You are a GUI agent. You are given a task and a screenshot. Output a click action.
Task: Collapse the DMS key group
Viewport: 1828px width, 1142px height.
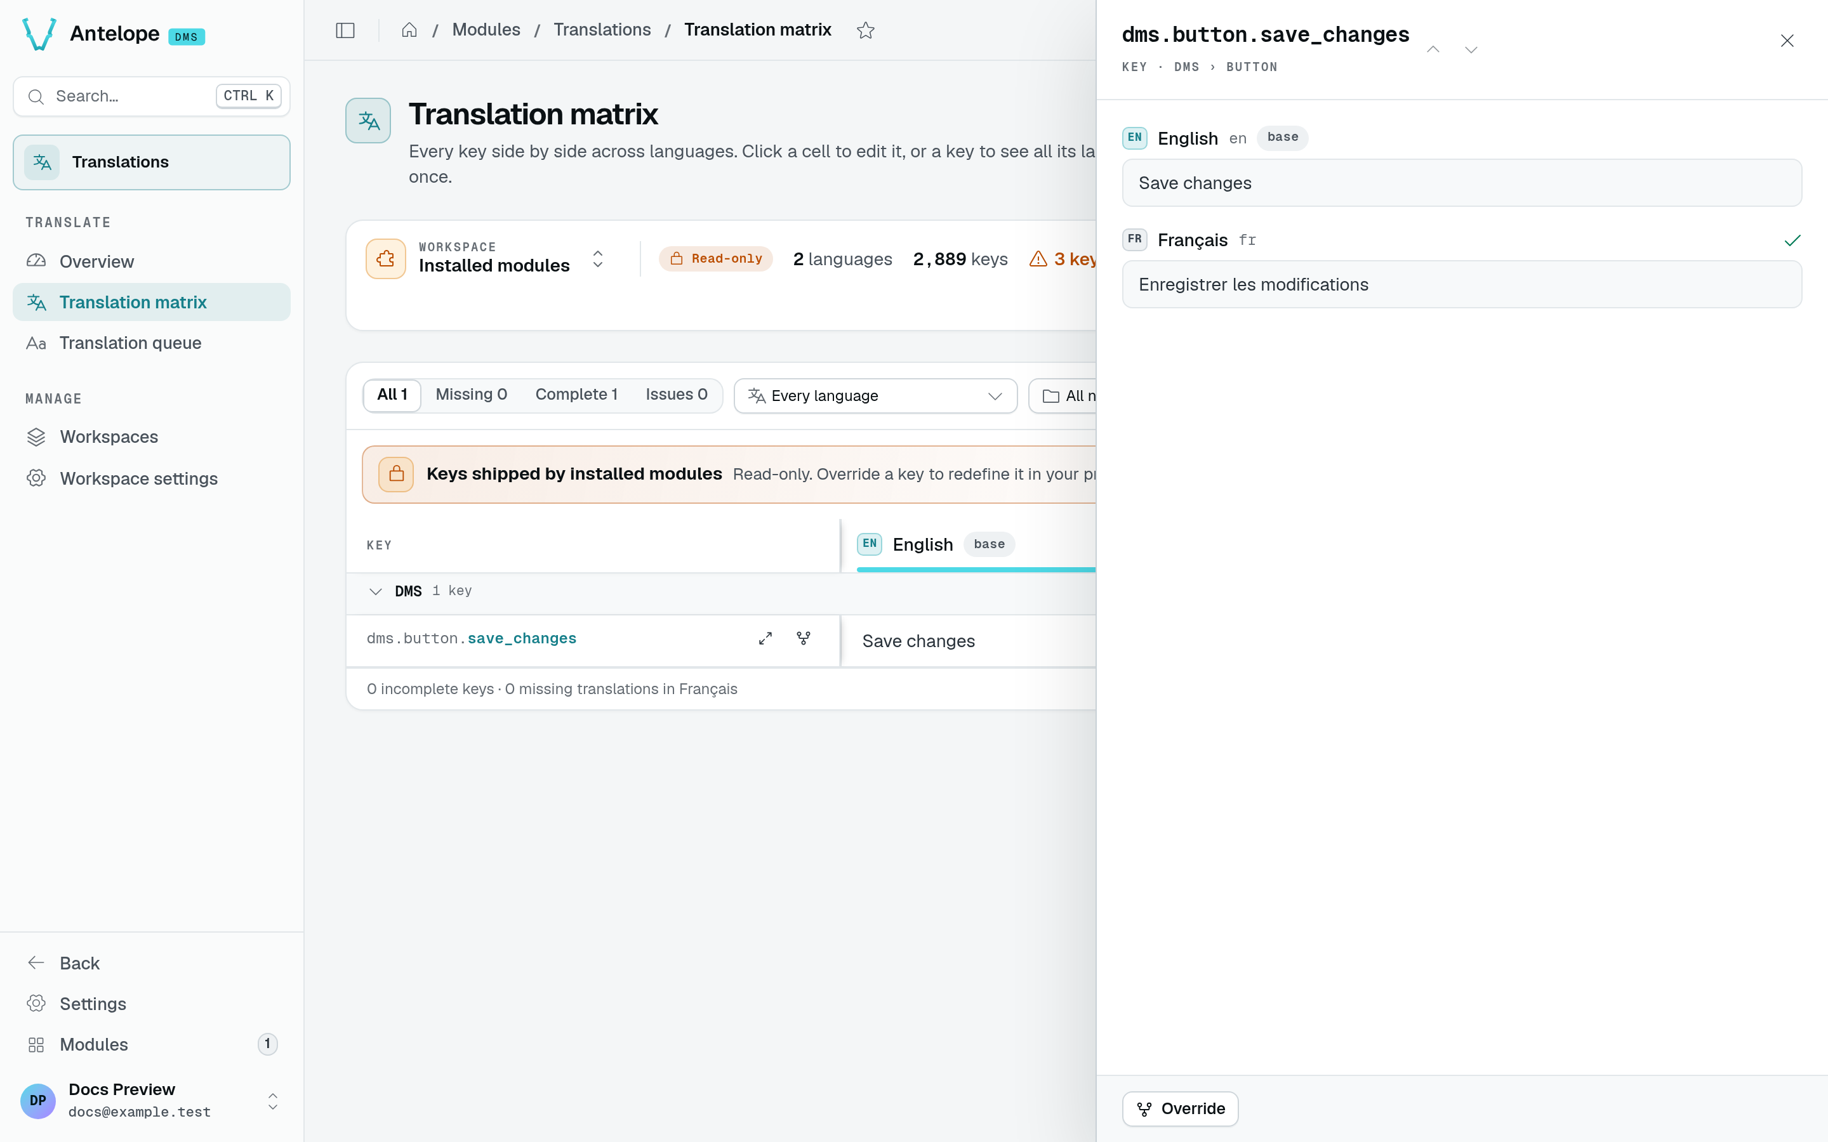tap(375, 591)
